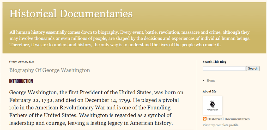The width and height of the screenshot is (267, 130).
Task: Click the Friday, June 21, 2024 date header
Action: coord(22,61)
